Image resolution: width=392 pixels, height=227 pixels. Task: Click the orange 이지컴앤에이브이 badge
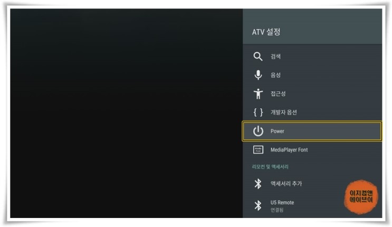361,197
